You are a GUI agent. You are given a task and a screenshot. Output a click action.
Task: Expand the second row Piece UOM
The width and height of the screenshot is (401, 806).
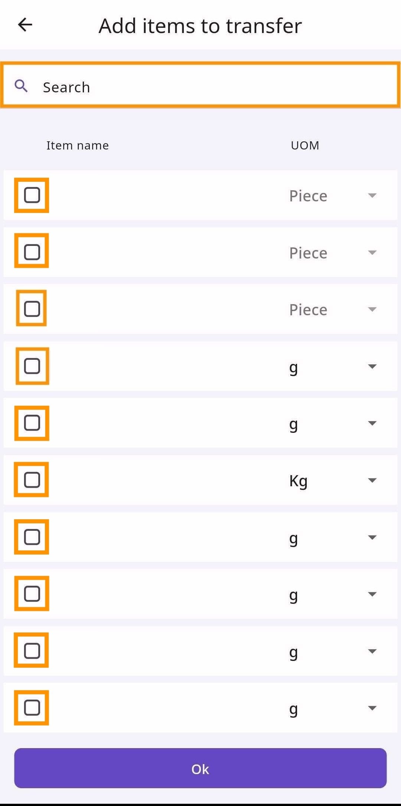pos(372,253)
